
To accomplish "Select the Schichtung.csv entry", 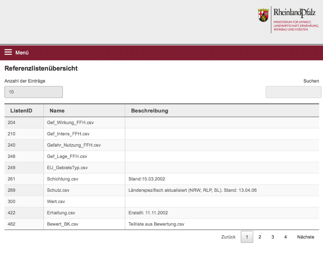I will pos(62,179).
